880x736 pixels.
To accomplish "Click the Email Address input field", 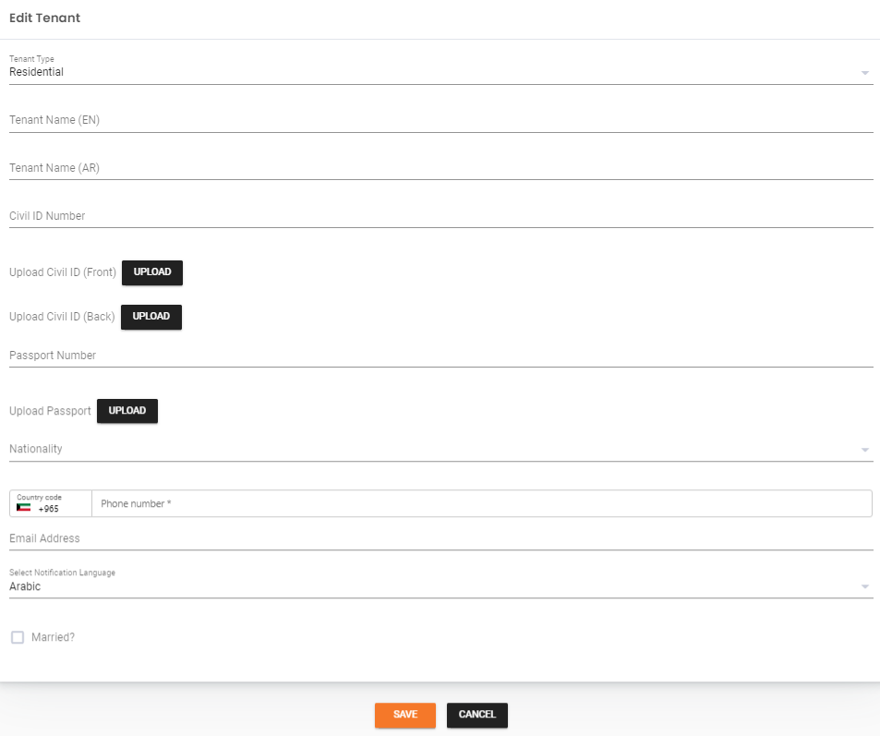I will coord(369,539).
